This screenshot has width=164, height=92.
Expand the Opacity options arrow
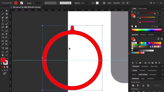tap(89, 3)
